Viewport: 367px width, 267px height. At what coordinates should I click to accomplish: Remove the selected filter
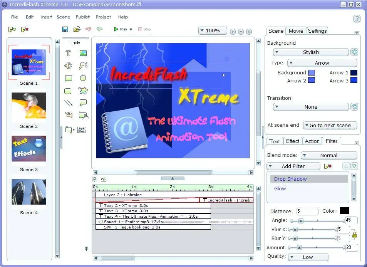[x=328, y=166]
